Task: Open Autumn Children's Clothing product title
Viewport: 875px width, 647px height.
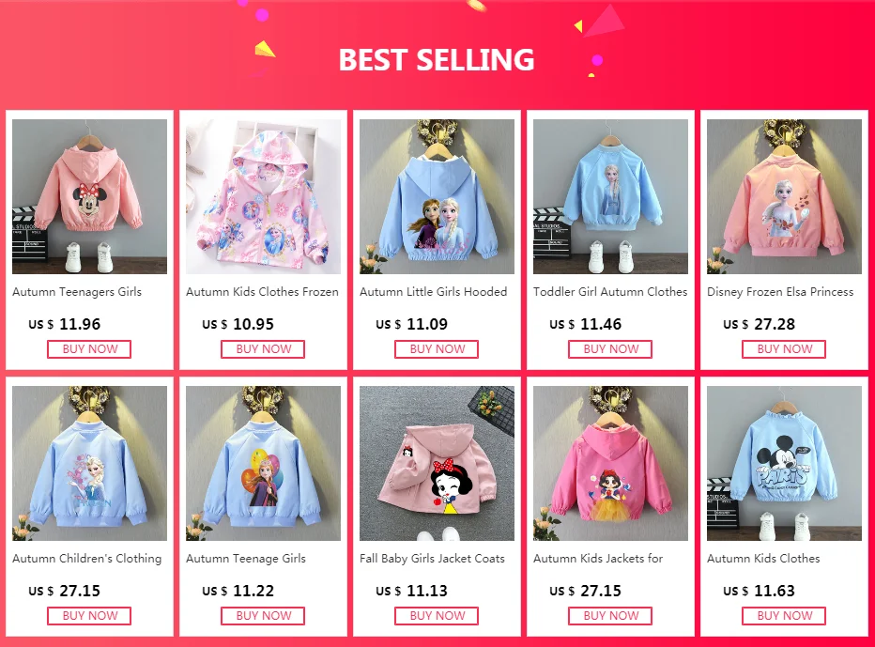Action: click(87, 559)
